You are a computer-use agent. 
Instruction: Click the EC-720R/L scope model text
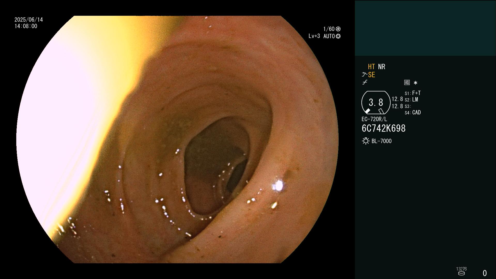coord(374,119)
